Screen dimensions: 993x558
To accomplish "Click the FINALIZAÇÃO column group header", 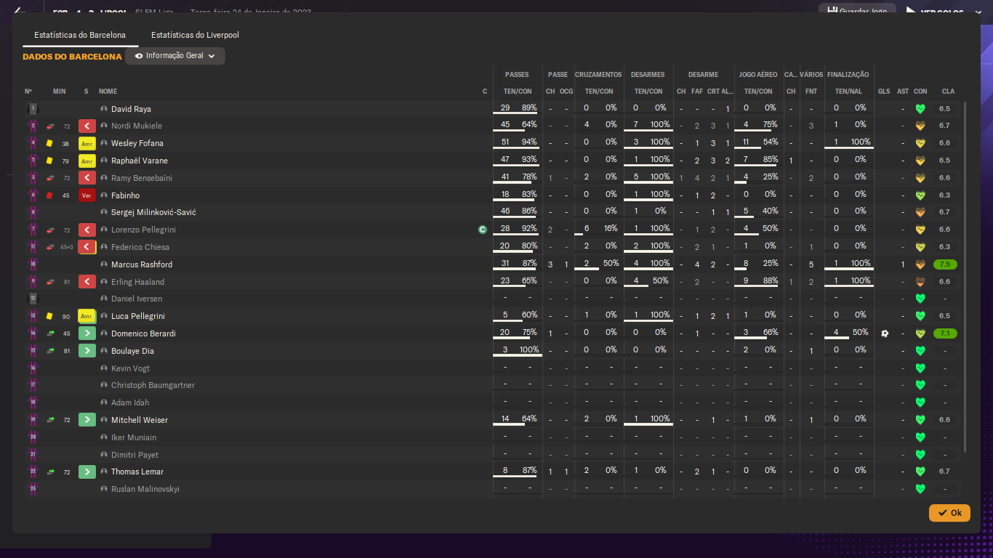I will click(x=848, y=75).
